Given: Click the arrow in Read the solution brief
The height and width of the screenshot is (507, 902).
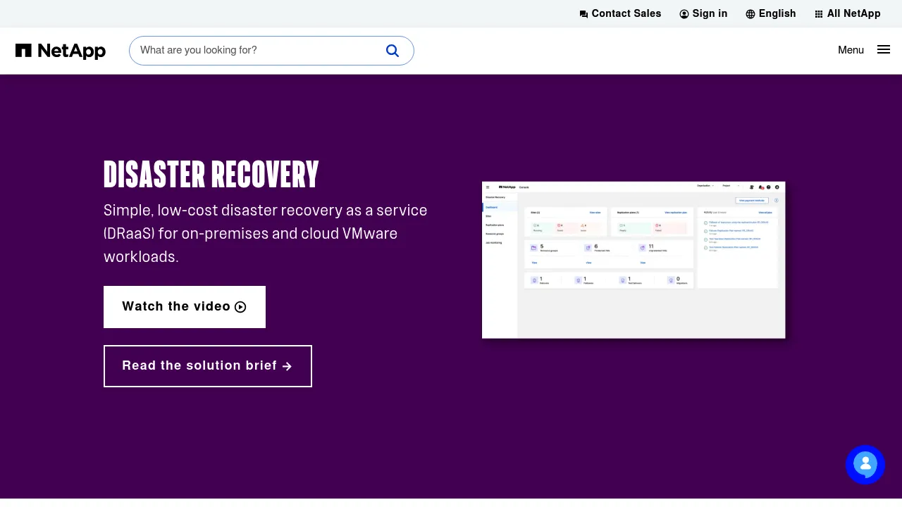Looking at the screenshot, I should click(x=287, y=366).
